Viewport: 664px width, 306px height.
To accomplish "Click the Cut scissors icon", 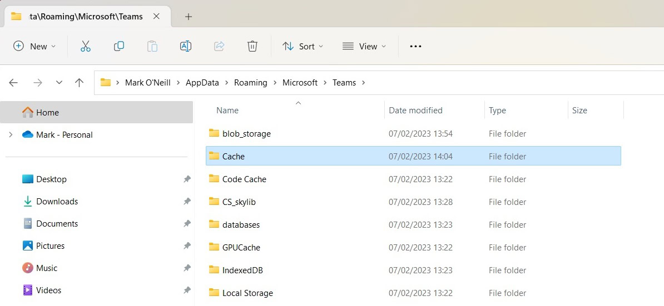I will (85, 47).
